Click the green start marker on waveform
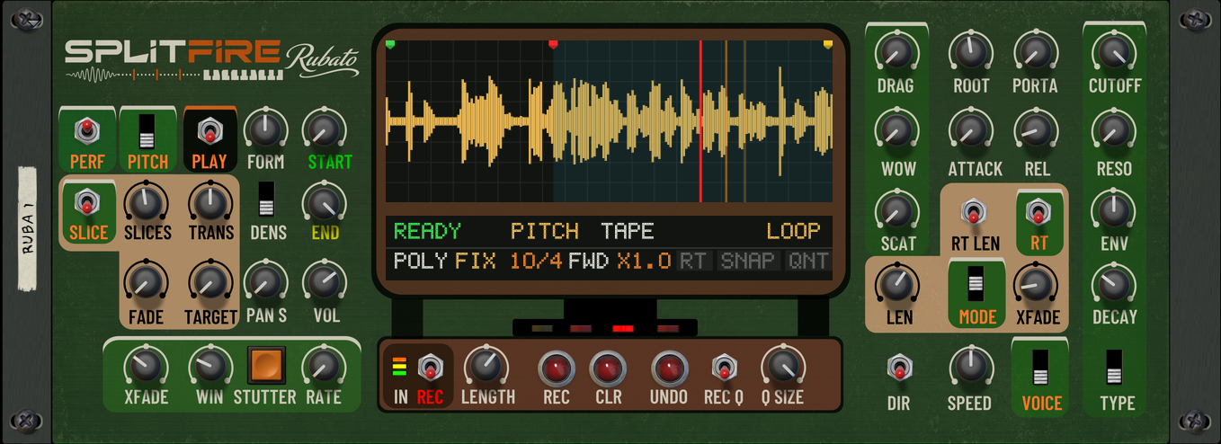This screenshot has height=444, width=1221. pos(390,43)
